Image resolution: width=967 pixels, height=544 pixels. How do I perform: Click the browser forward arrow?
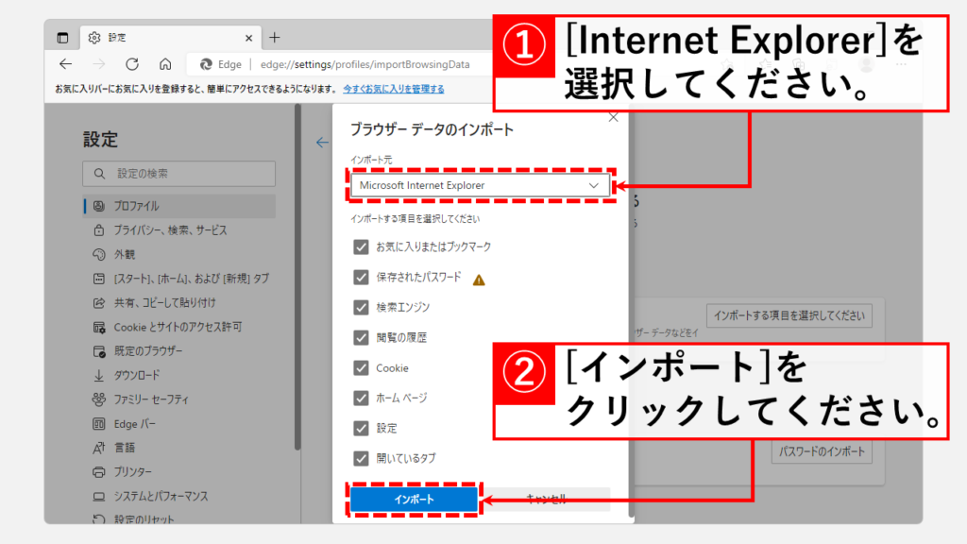coord(98,64)
